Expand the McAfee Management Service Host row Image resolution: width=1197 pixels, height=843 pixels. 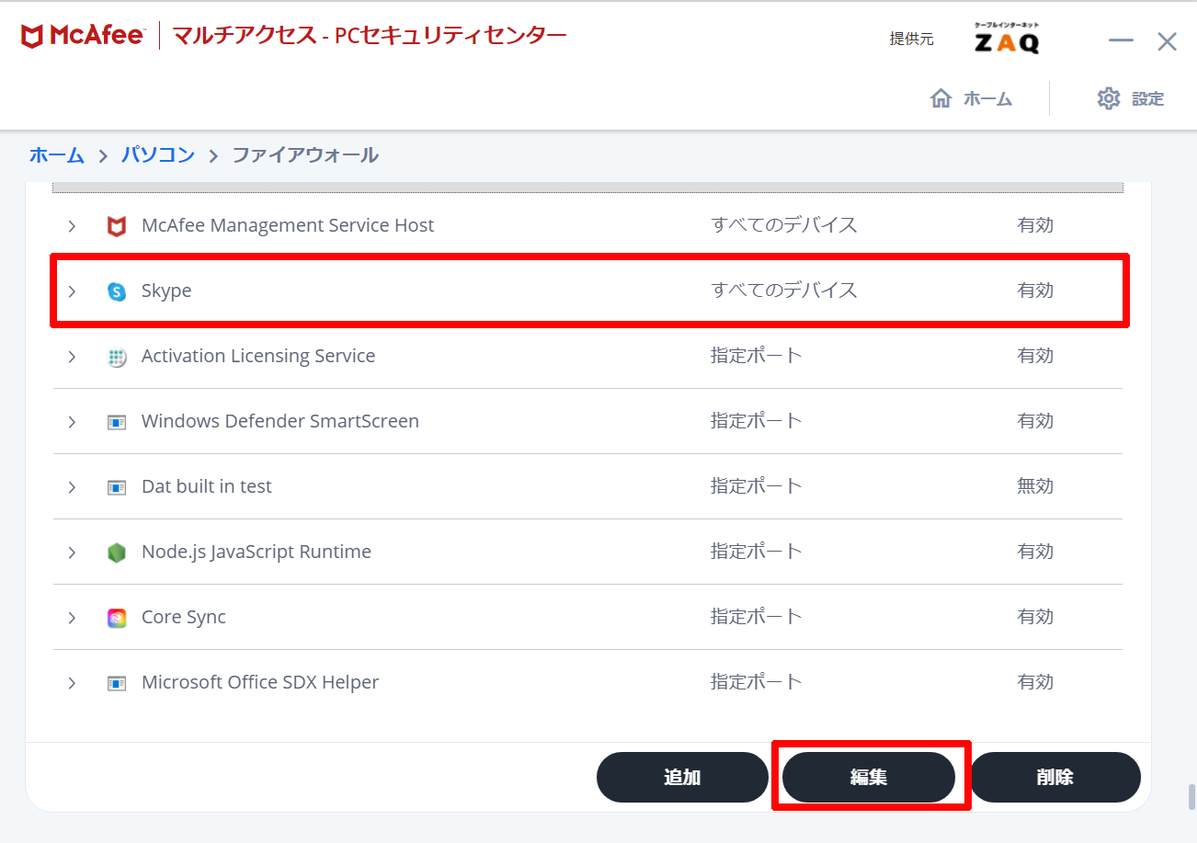(72, 226)
